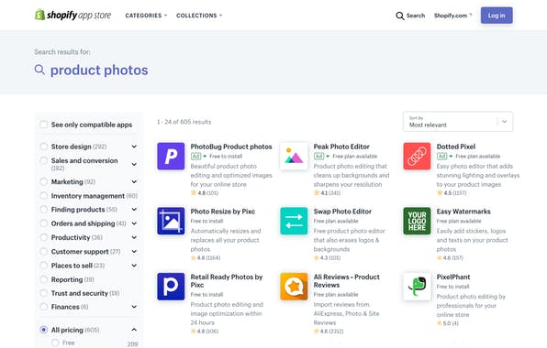Click the search magnifier icon in header
This screenshot has height=348, width=547.
(x=400, y=16)
